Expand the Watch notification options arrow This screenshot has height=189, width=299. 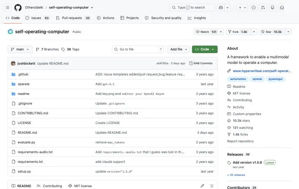tap(221, 32)
